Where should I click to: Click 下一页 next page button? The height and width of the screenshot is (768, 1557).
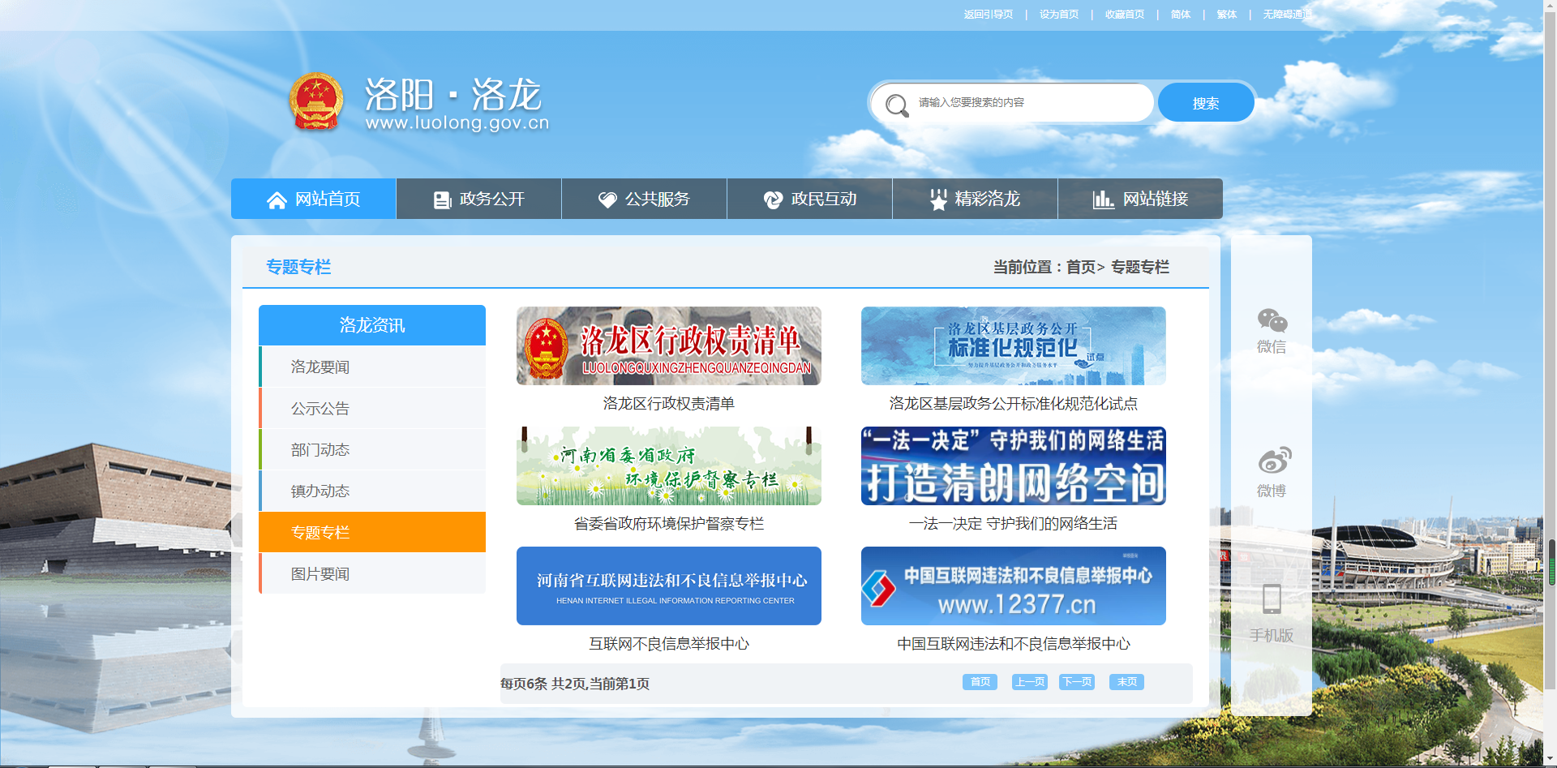1077,682
